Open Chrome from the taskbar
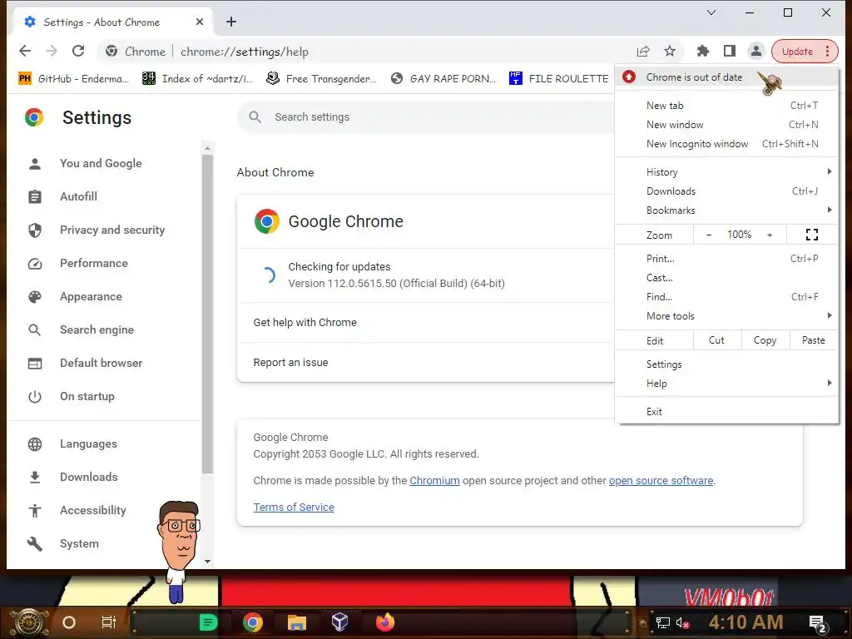852x639 pixels. (253, 622)
